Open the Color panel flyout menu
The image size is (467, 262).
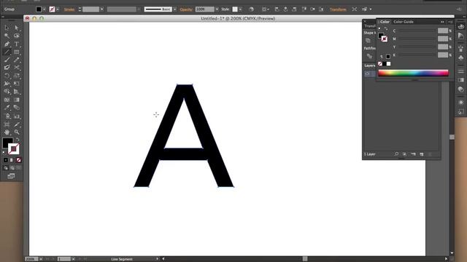(450, 22)
